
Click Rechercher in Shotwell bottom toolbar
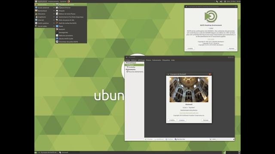(x=180, y=139)
